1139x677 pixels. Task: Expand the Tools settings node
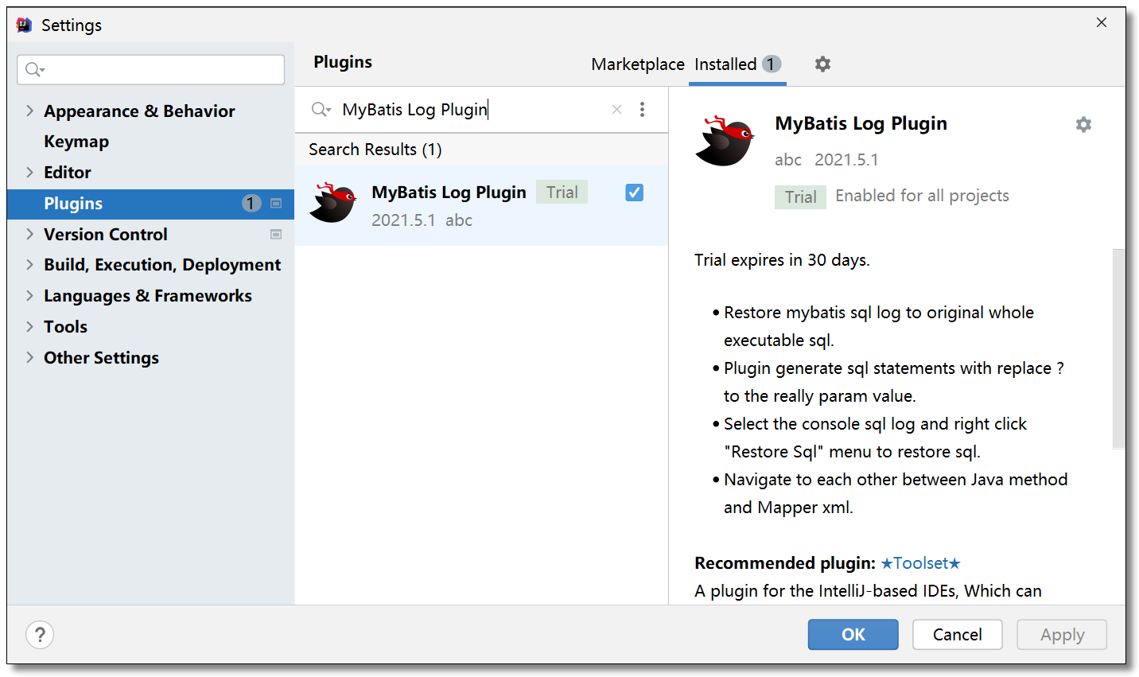pos(29,326)
